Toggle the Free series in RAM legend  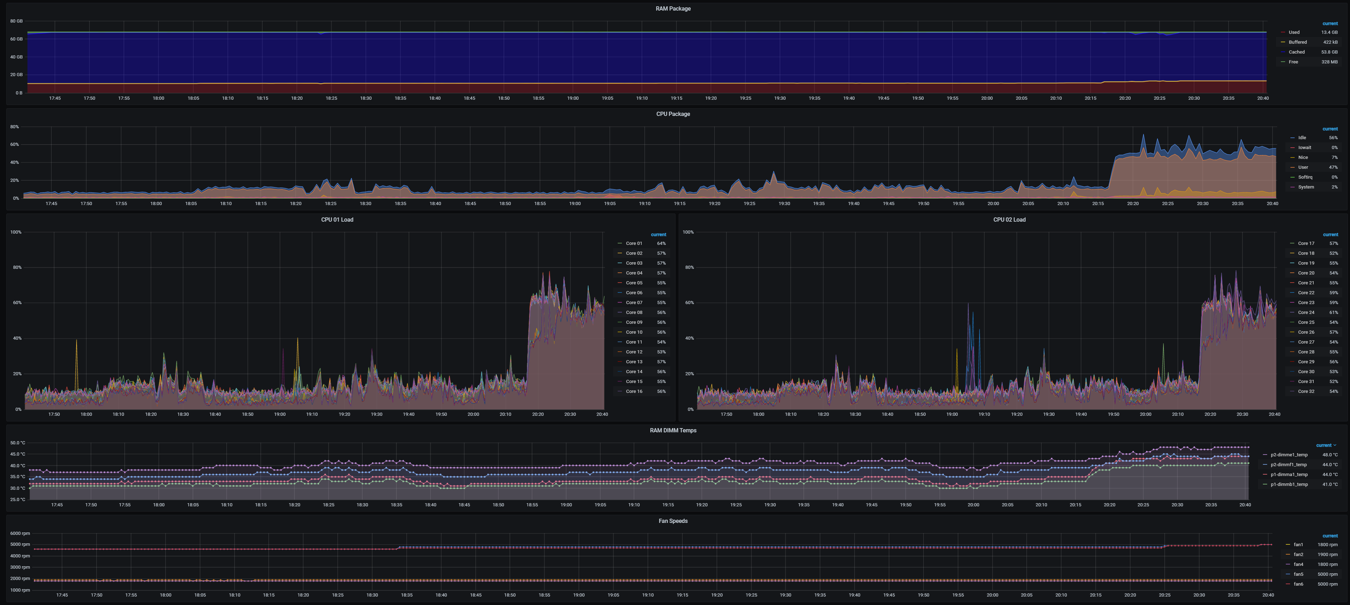(x=1293, y=62)
